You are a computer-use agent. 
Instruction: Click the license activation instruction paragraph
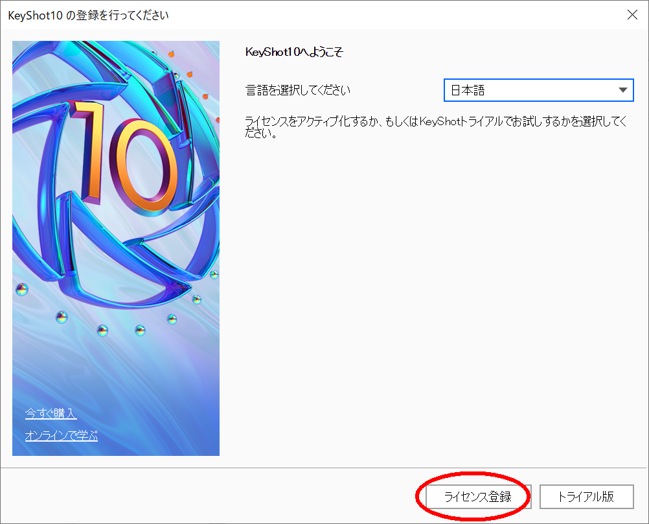point(436,127)
